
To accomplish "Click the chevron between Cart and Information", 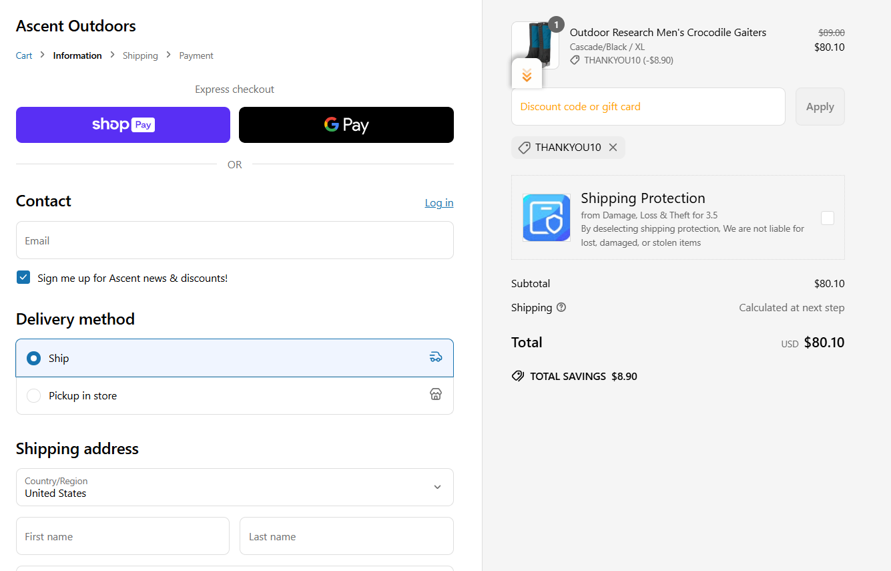I will click(x=43, y=55).
